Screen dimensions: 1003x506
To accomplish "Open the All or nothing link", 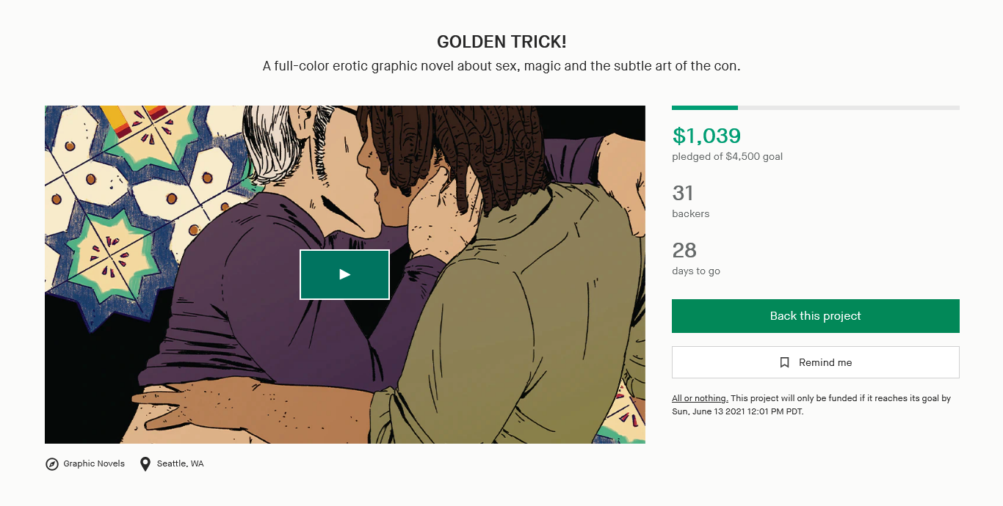I will click(x=700, y=398).
